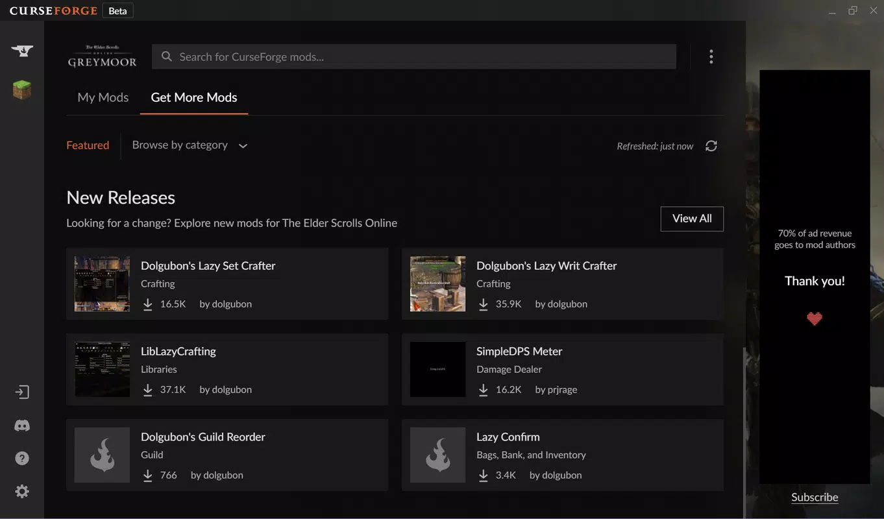This screenshot has height=519, width=884.
Task: Open the Lazy Confirm flame placeholder thumbnail
Action: click(x=437, y=455)
